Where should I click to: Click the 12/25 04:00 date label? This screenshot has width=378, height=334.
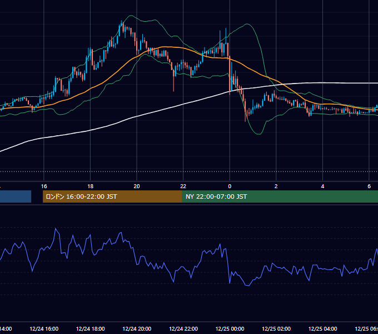point(323,328)
